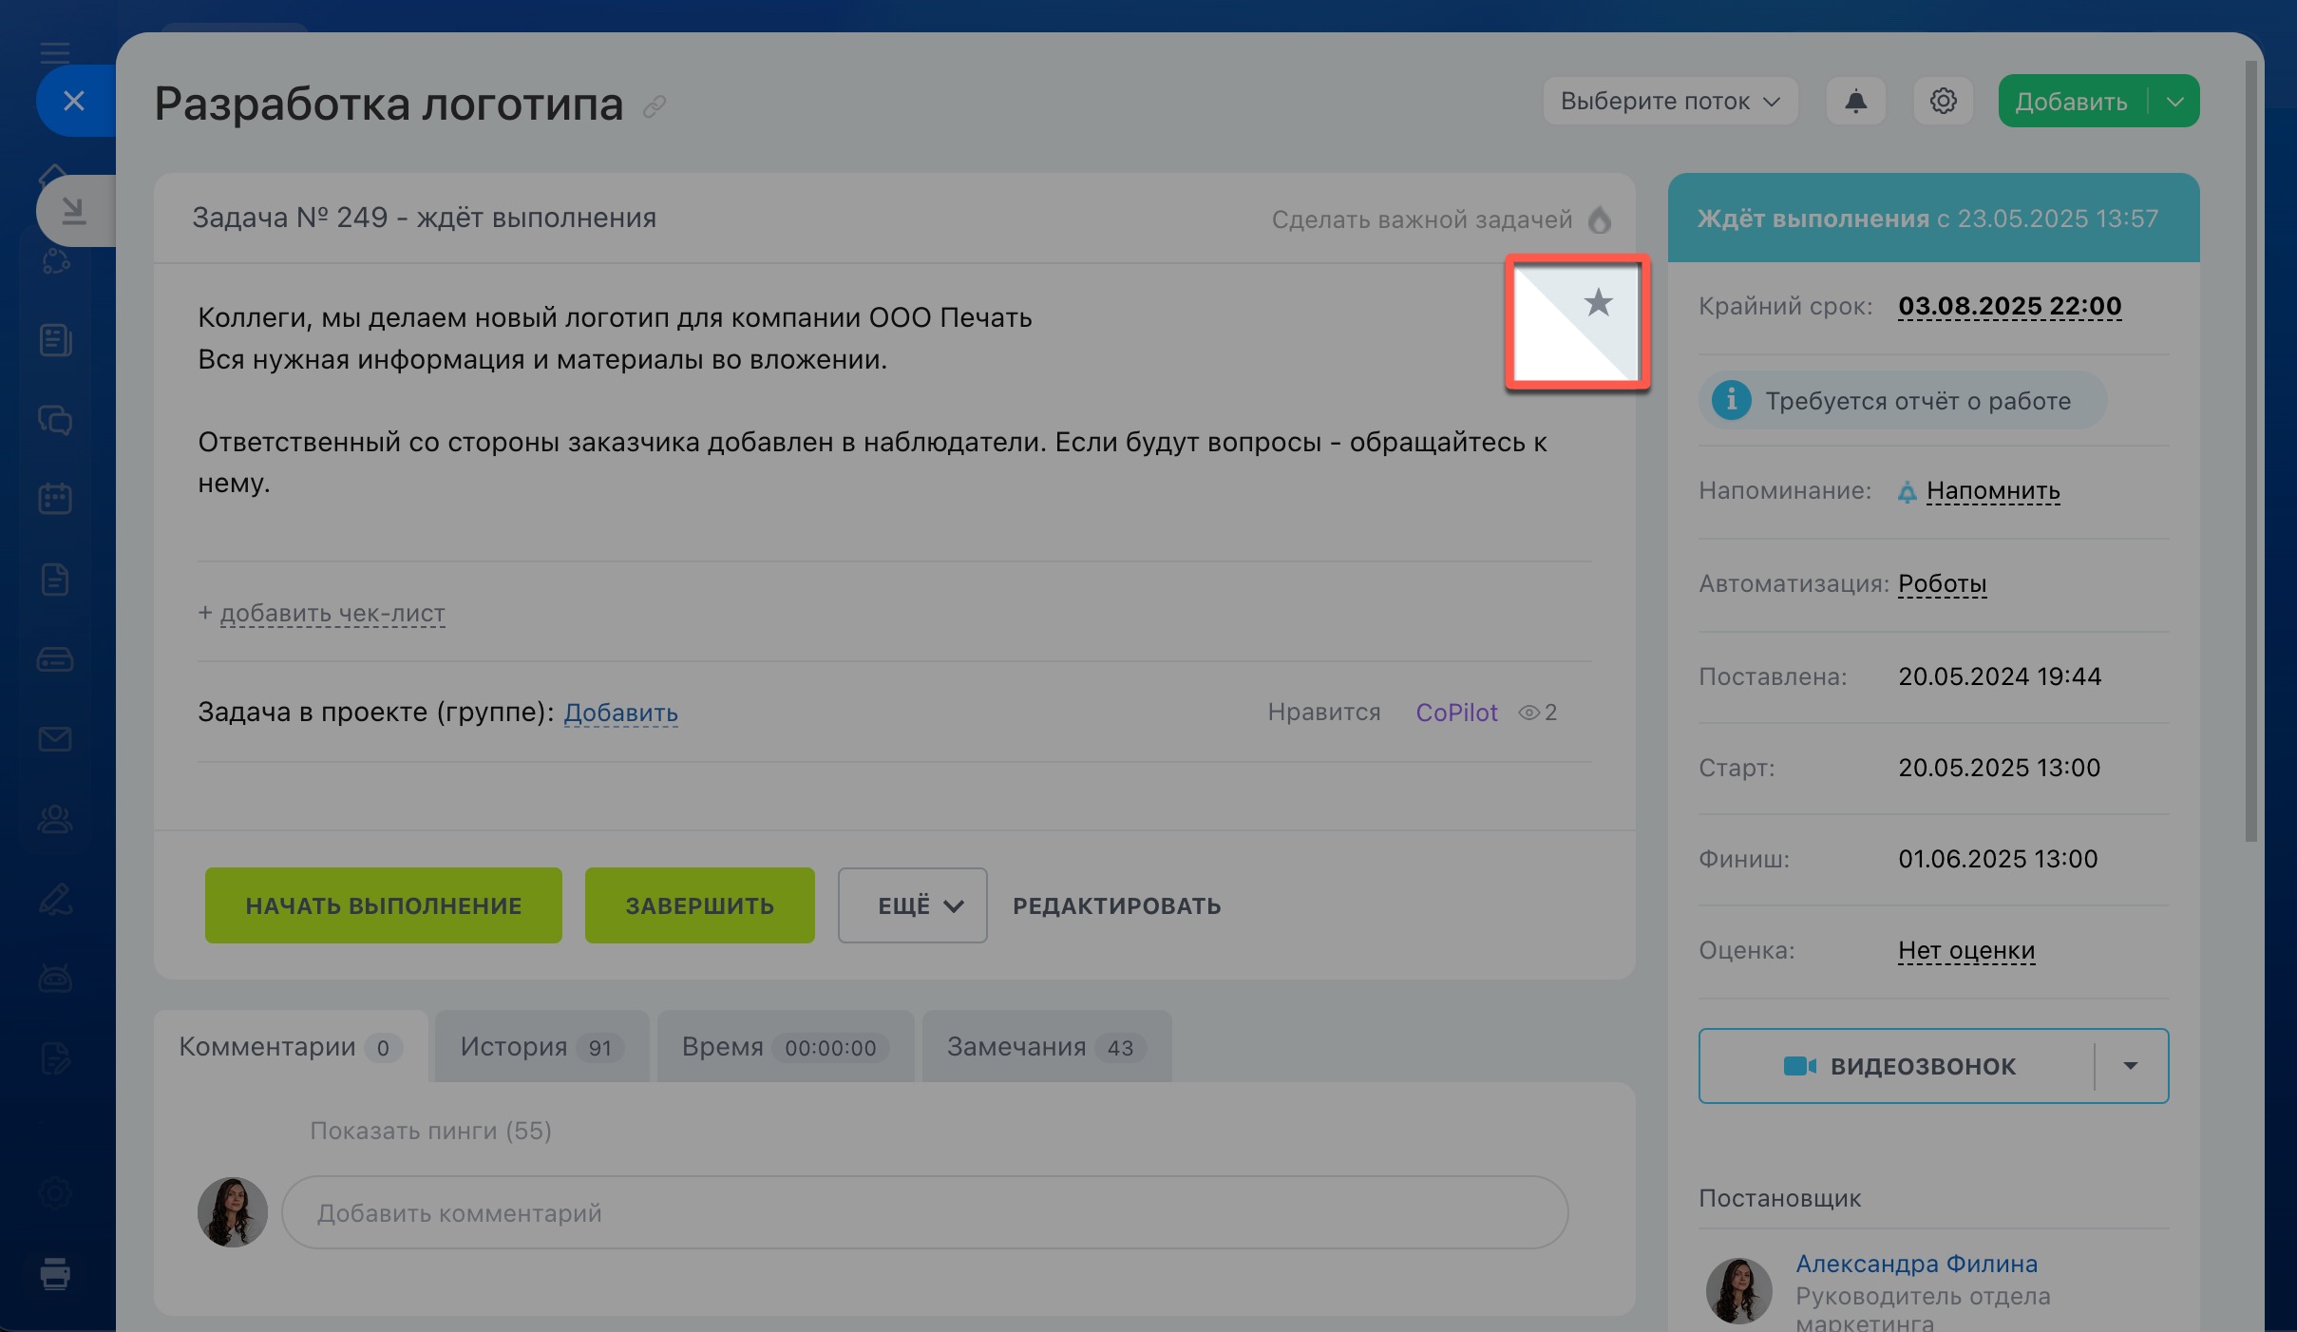Click РЕДАКТИРОВАТЬ
This screenshot has width=2297, height=1332.
pyautogui.click(x=1117, y=905)
